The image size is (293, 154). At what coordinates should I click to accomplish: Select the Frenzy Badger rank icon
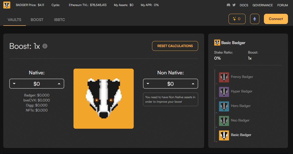[224, 77]
